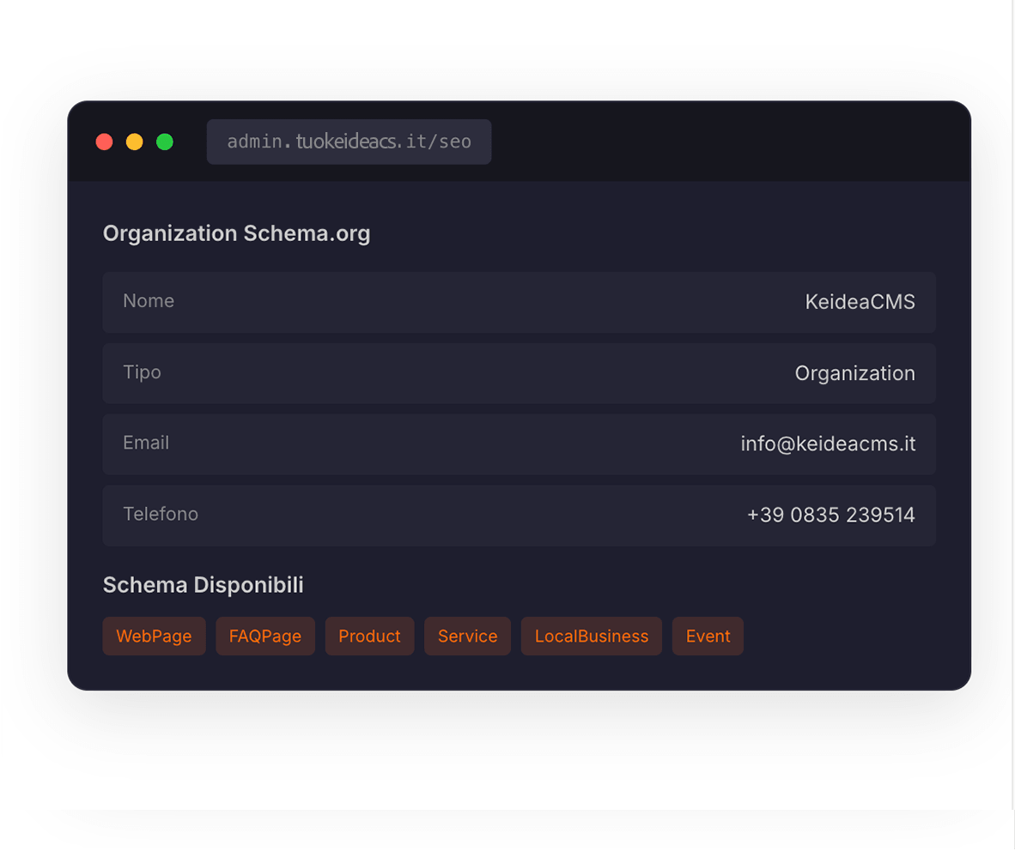1015x851 pixels.
Task: Select the LocalBusiness schema tag
Action: point(591,636)
